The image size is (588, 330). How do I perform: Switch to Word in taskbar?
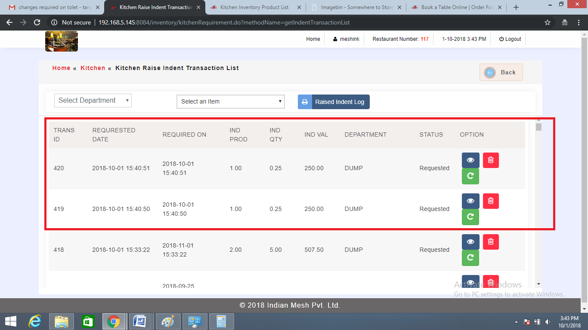(140, 321)
